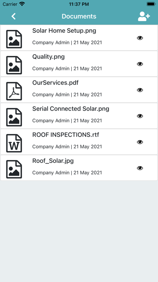Open Serial Connected Solar.png title text
The height and width of the screenshot is (282, 158).
pos(71,109)
